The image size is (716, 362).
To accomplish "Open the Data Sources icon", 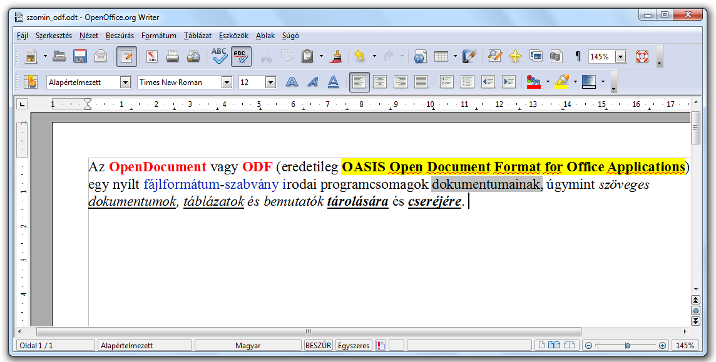I will tap(556, 56).
